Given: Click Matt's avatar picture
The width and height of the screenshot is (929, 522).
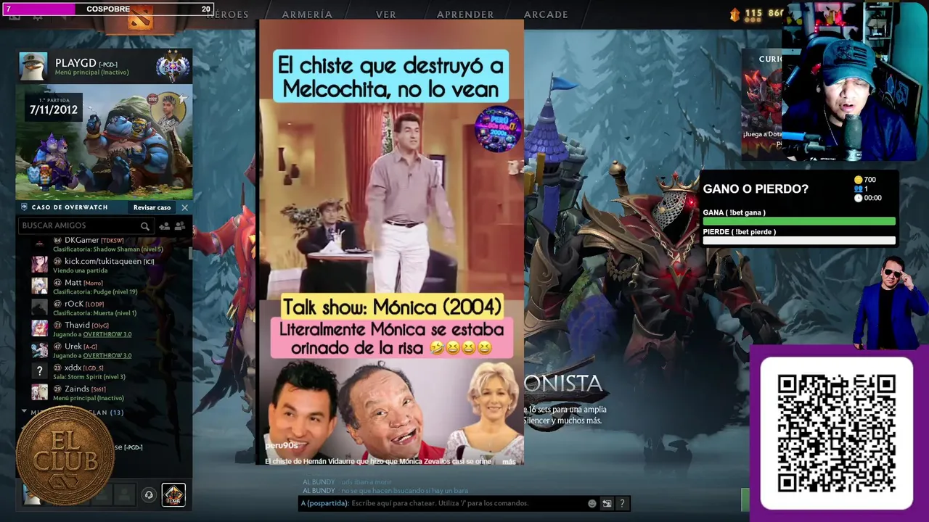Looking at the screenshot, I should click(x=39, y=286).
